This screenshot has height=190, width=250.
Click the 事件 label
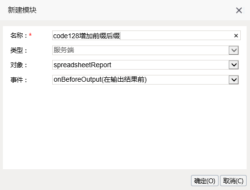tap(18, 80)
